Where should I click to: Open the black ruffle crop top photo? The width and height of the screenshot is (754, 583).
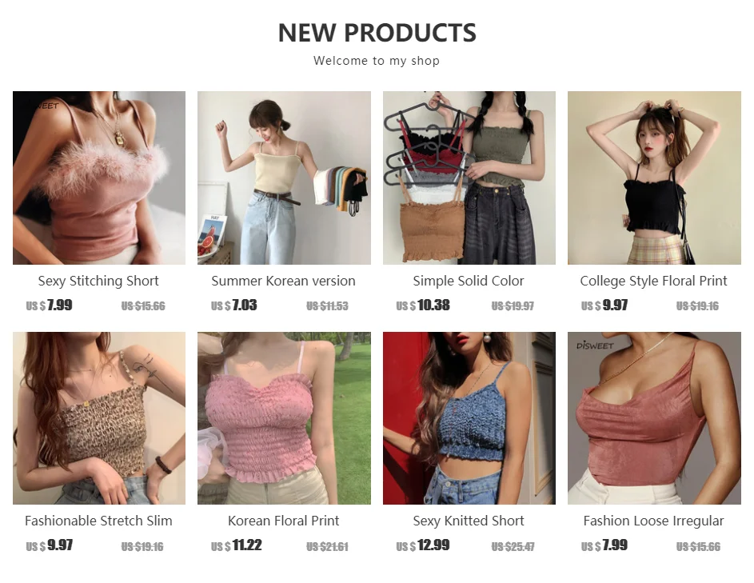click(654, 178)
